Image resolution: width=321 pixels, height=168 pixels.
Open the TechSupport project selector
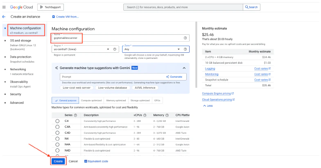51,7
